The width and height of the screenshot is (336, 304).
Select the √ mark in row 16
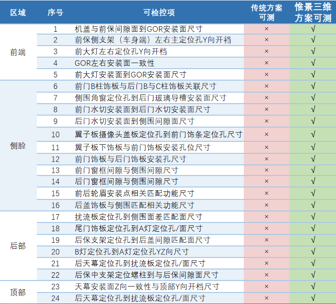tap(313, 205)
